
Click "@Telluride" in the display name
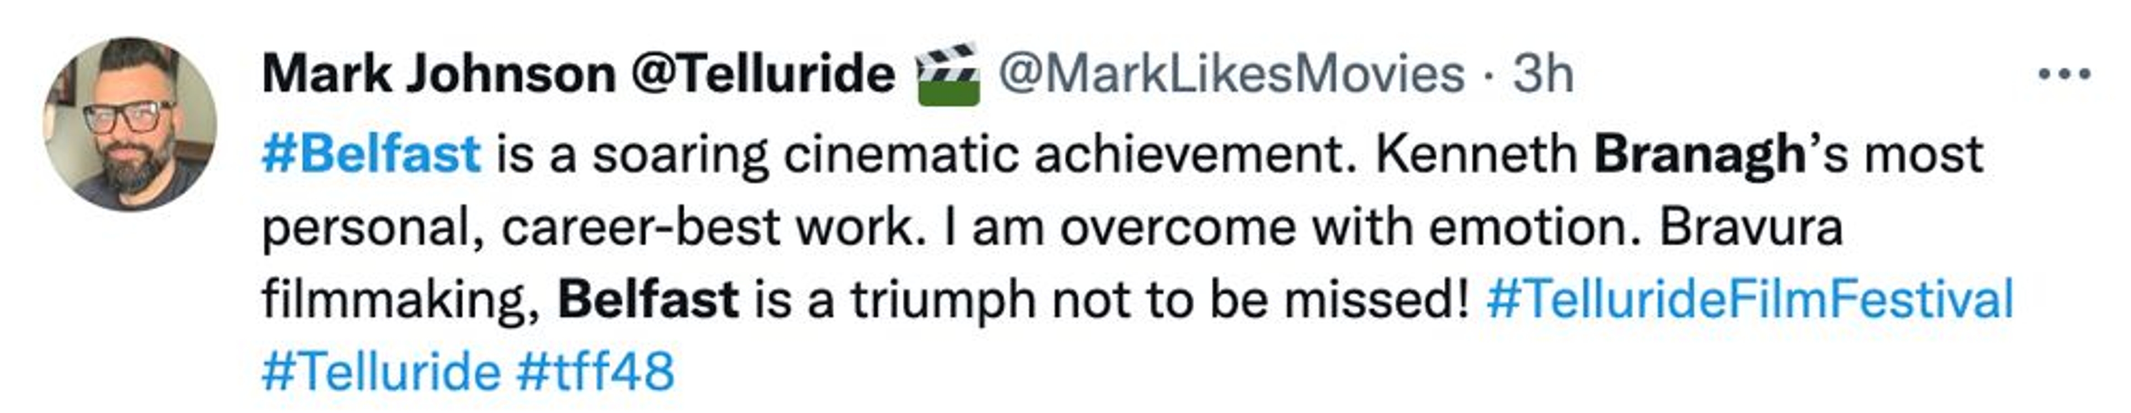[x=762, y=74]
